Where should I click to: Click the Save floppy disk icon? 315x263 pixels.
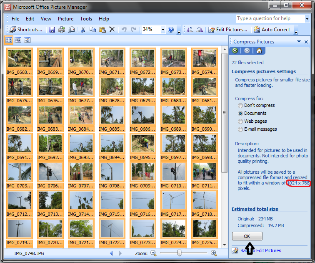(52, 30)
